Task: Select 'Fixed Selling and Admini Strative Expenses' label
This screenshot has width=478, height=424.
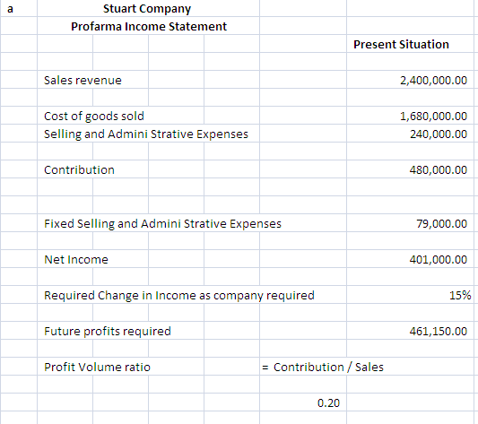Action: [x=162, y=224]
